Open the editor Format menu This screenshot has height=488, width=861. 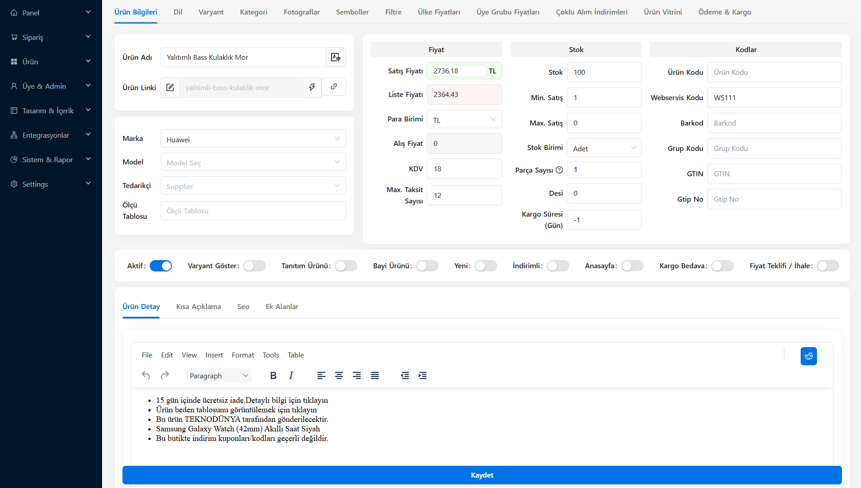[243, 355]
